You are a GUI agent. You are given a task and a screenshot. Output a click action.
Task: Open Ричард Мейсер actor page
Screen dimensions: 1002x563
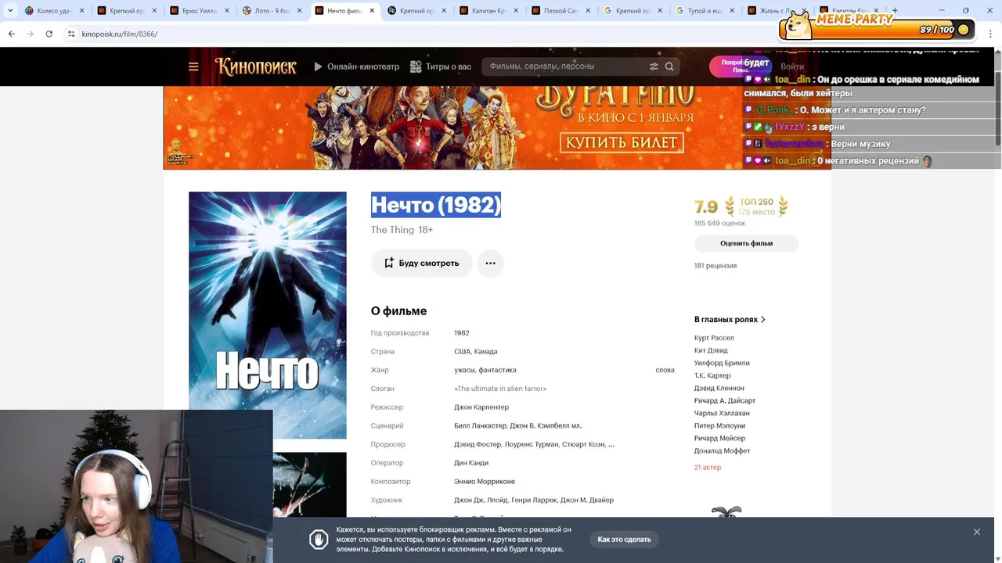click(719, 438)
